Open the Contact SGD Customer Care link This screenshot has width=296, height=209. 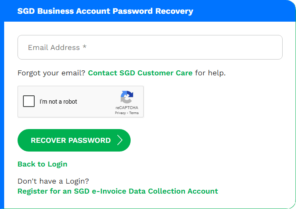click(140, 73)
